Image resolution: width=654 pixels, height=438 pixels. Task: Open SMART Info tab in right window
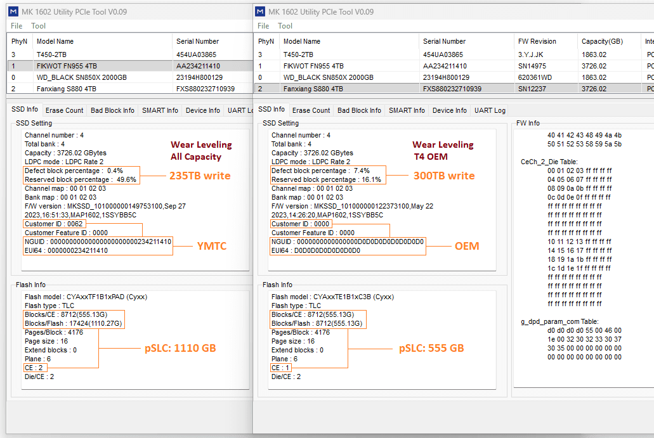point(407,110)
